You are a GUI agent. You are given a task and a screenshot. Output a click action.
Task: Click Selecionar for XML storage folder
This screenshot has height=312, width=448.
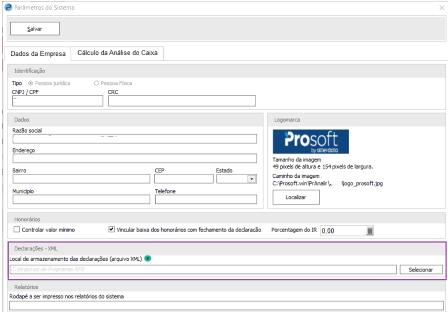pos(421,270)
